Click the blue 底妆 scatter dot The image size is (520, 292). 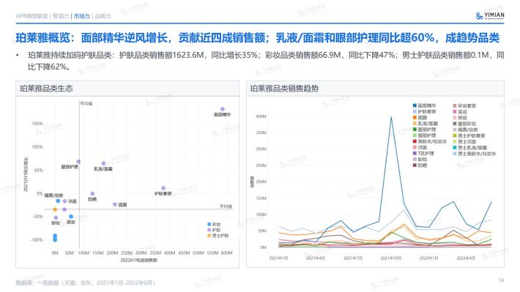[71, 217]
